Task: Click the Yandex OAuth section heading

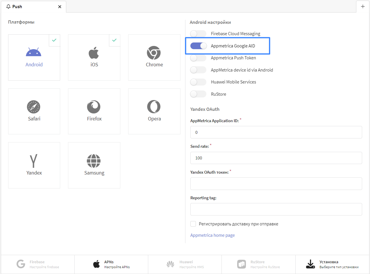Action: point(205,109)
